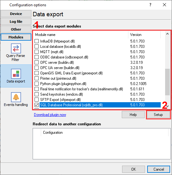Click the Help button
Viewport: 172px width, 175px height.
(x=133, y=115)
